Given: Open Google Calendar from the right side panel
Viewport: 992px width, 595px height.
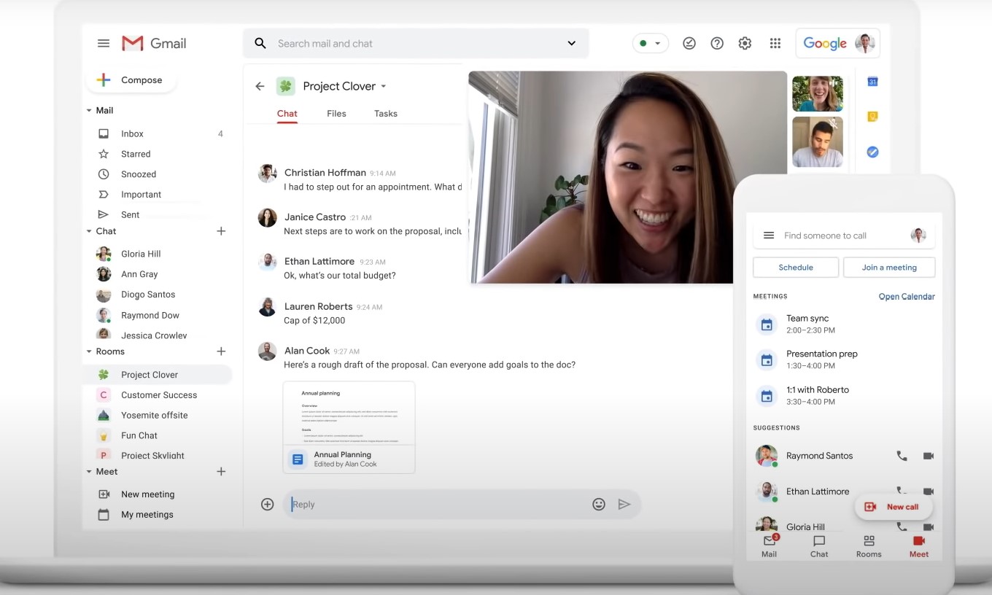Looking at the screenshot, I should (x=872, y=82).
